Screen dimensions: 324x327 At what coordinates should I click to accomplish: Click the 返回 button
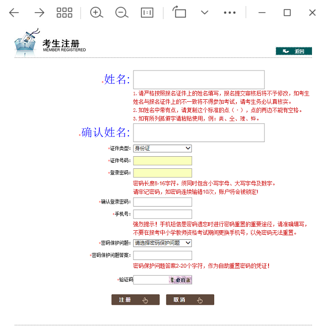click(x=294, y=51)
